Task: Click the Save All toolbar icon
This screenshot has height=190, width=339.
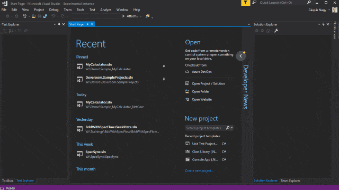Action: click(x=45, y=16)
